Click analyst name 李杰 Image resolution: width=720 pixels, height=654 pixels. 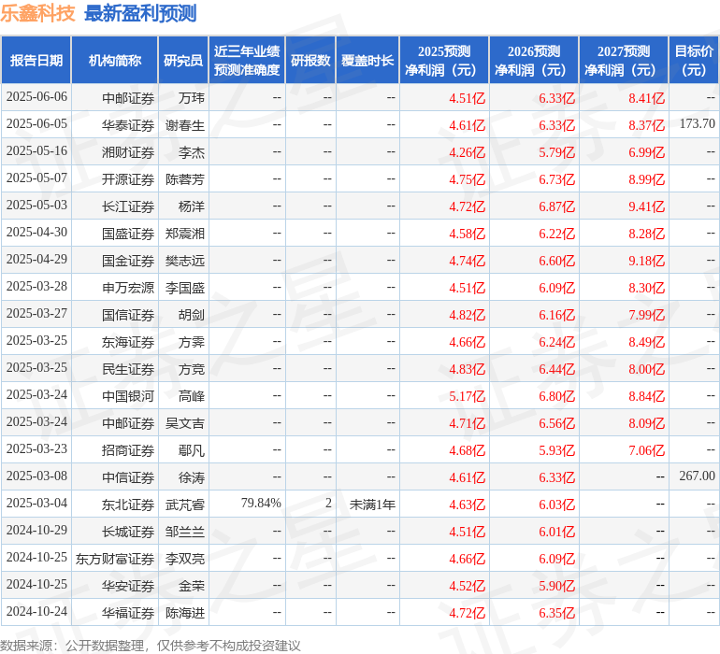tap(192, 152)
